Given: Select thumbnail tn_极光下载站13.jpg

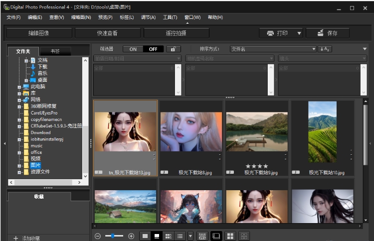Looking at the screenshot, I should (x=125, y=138).
